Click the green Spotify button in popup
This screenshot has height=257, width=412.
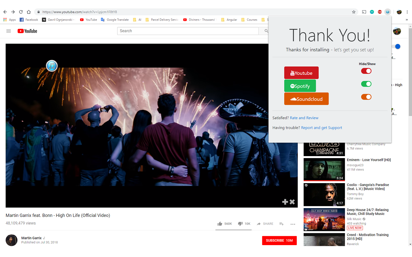tap(300, 86)
